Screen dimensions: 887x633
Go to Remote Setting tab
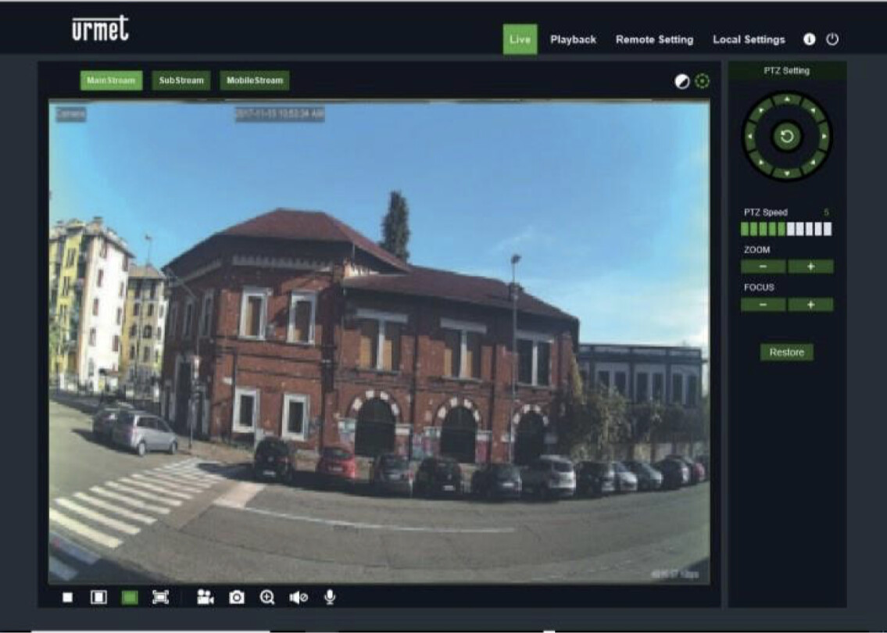pos(654,40)
